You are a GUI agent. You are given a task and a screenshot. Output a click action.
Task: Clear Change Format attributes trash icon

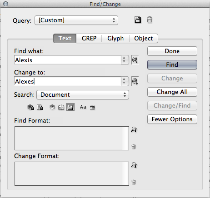(134, 182)
